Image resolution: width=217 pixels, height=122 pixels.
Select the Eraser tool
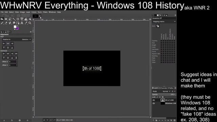tap(6, 23)
